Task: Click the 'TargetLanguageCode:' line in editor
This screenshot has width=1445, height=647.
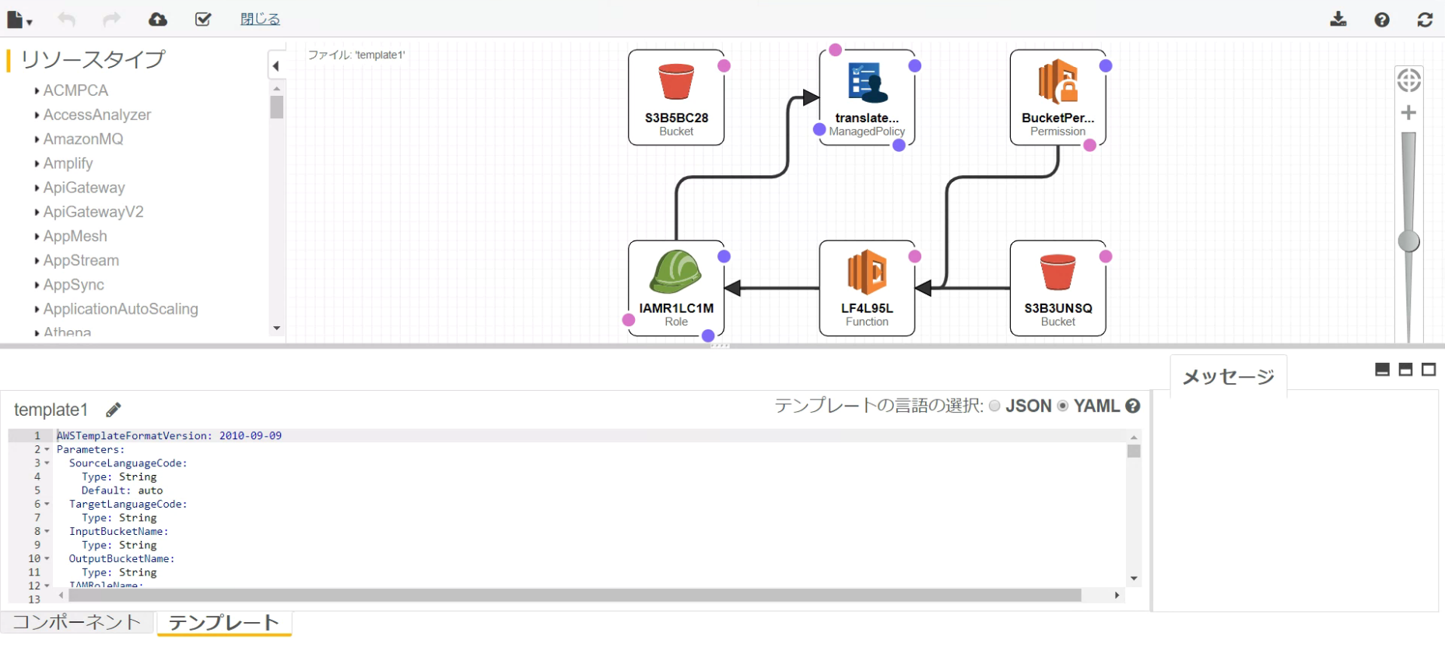Action: [x=128, y=505]
